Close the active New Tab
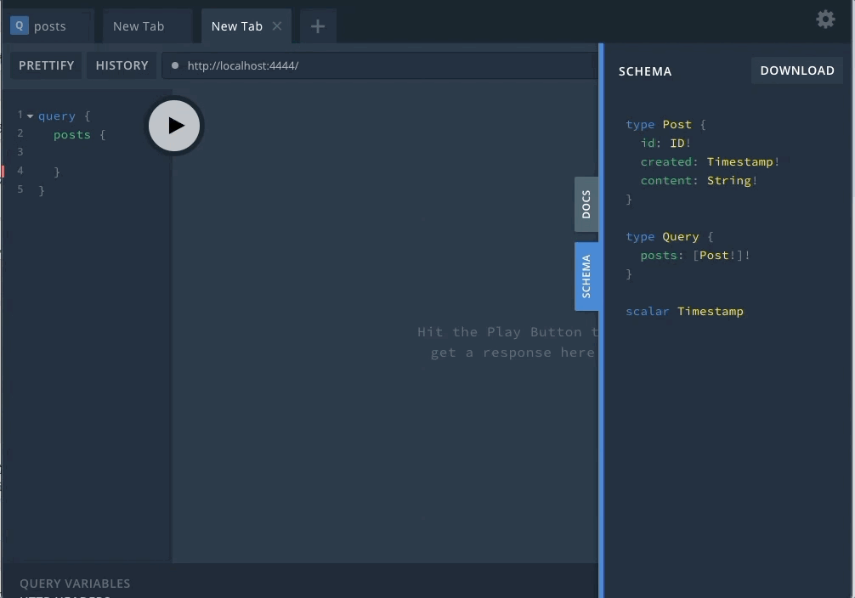 coord(277,26)
